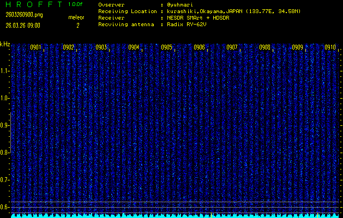Select the 1.0 kHz axis label
Screen dimensions: 343x218
(x=5, y=98)
